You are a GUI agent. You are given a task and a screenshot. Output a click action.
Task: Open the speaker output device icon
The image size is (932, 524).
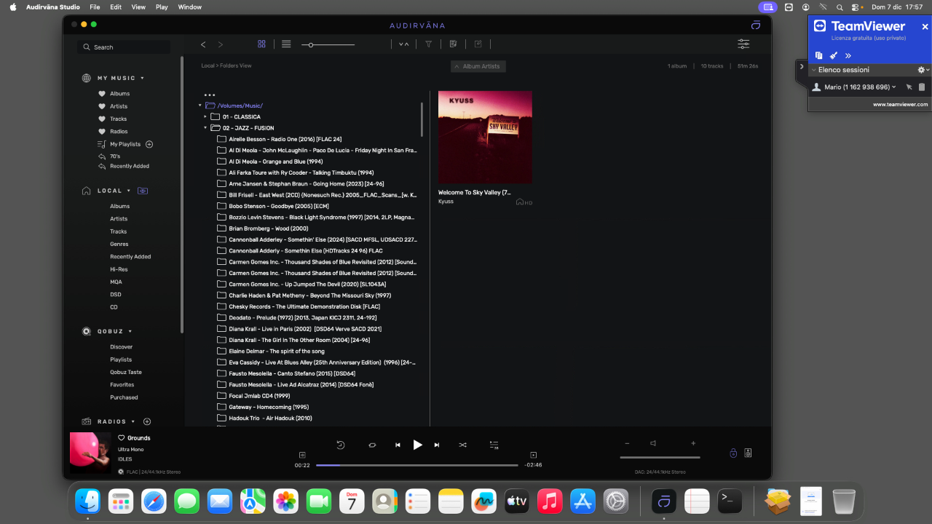748,453
